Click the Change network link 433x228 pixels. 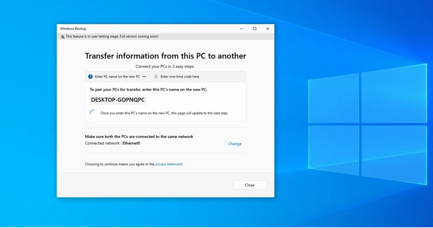click(235, 144)
